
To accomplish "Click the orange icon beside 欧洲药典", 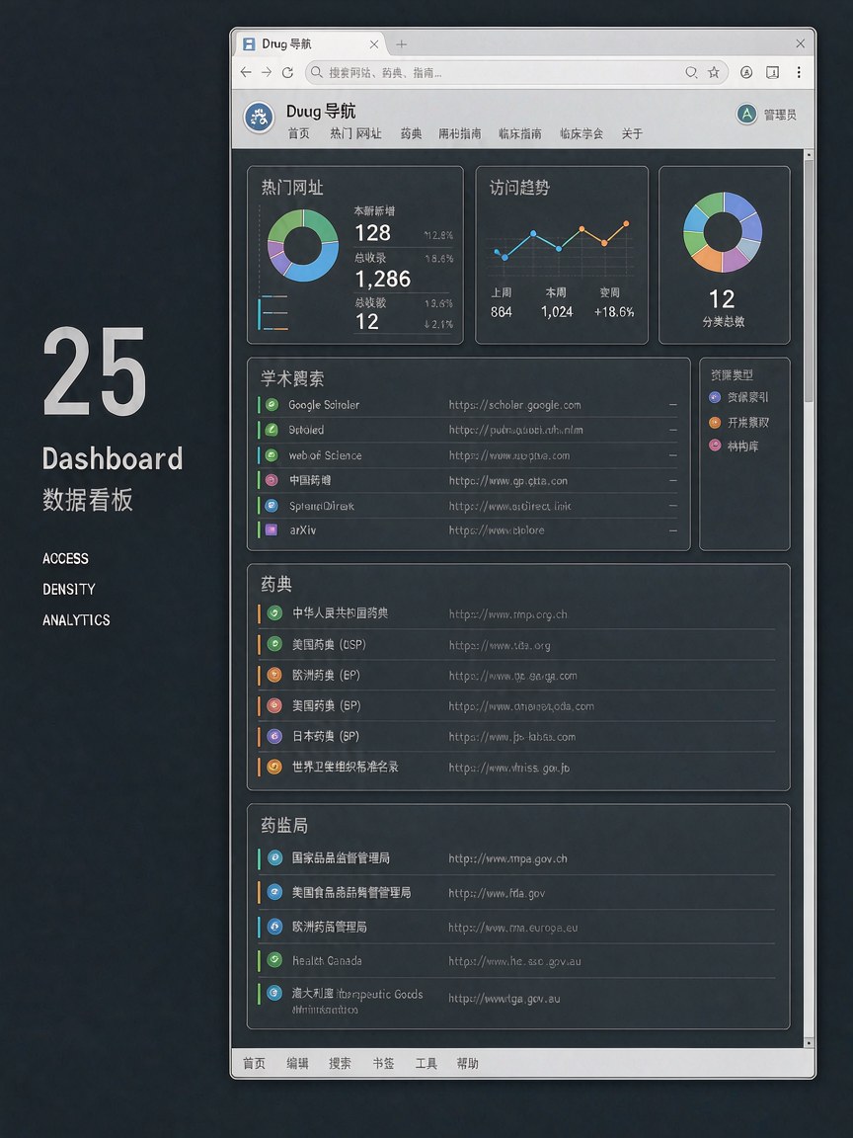I will point(274,675).
